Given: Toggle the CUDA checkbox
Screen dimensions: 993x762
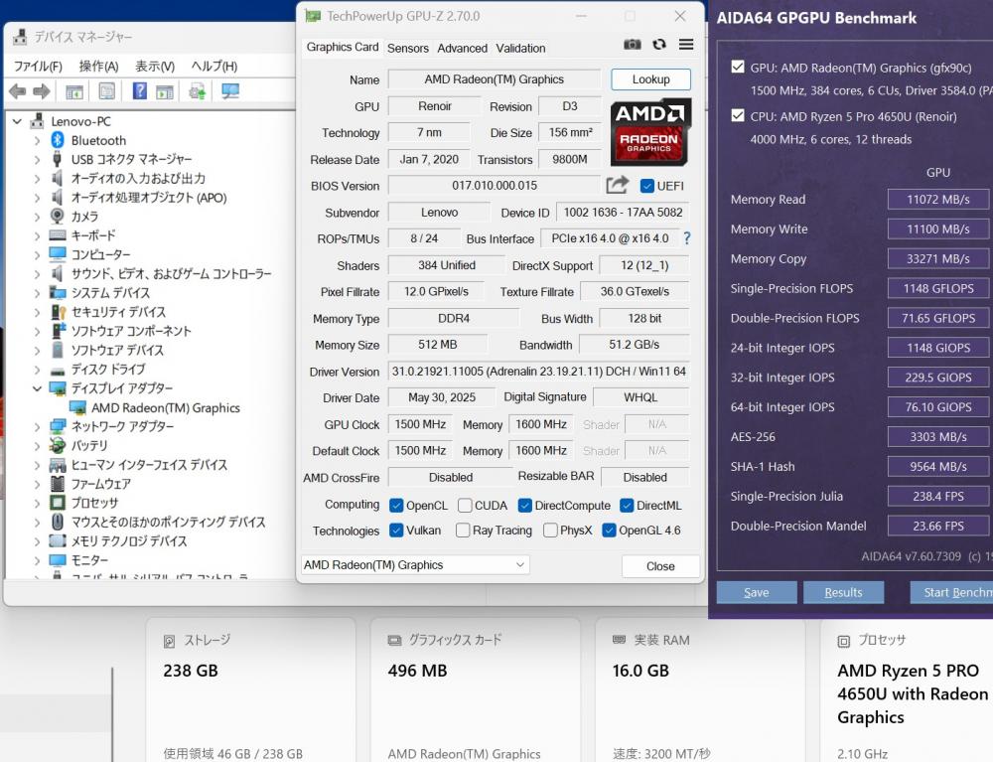Looking at the screenshot, I should pyautogui.click(x=465, y=505).
